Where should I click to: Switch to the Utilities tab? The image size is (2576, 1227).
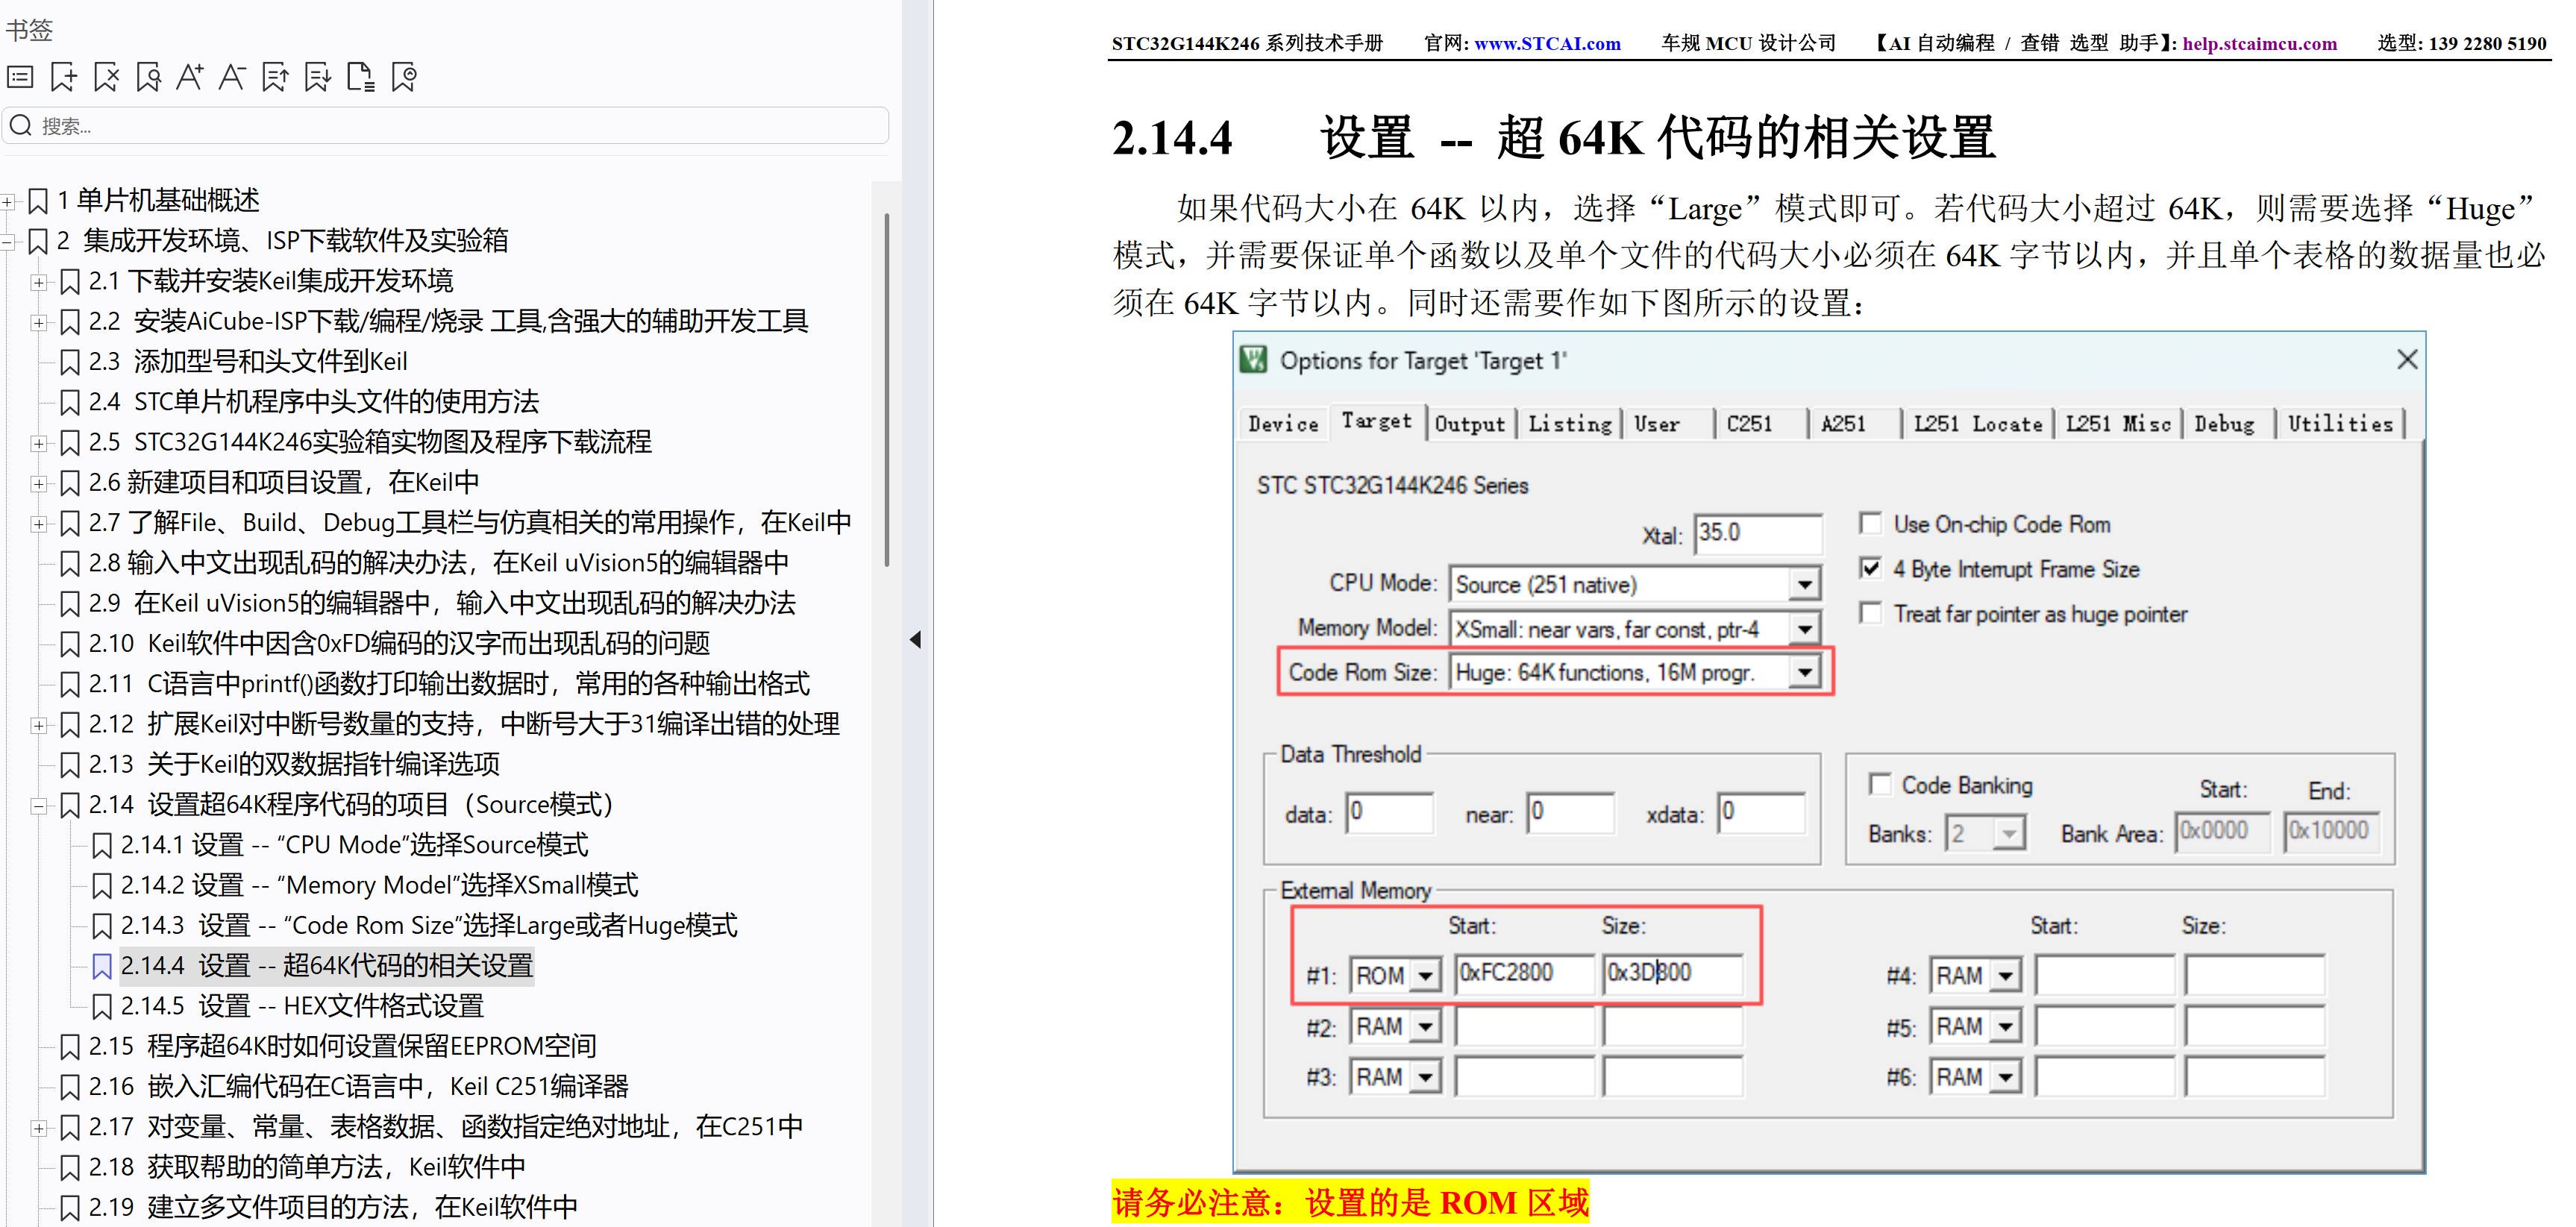(x=2340, y=424)
